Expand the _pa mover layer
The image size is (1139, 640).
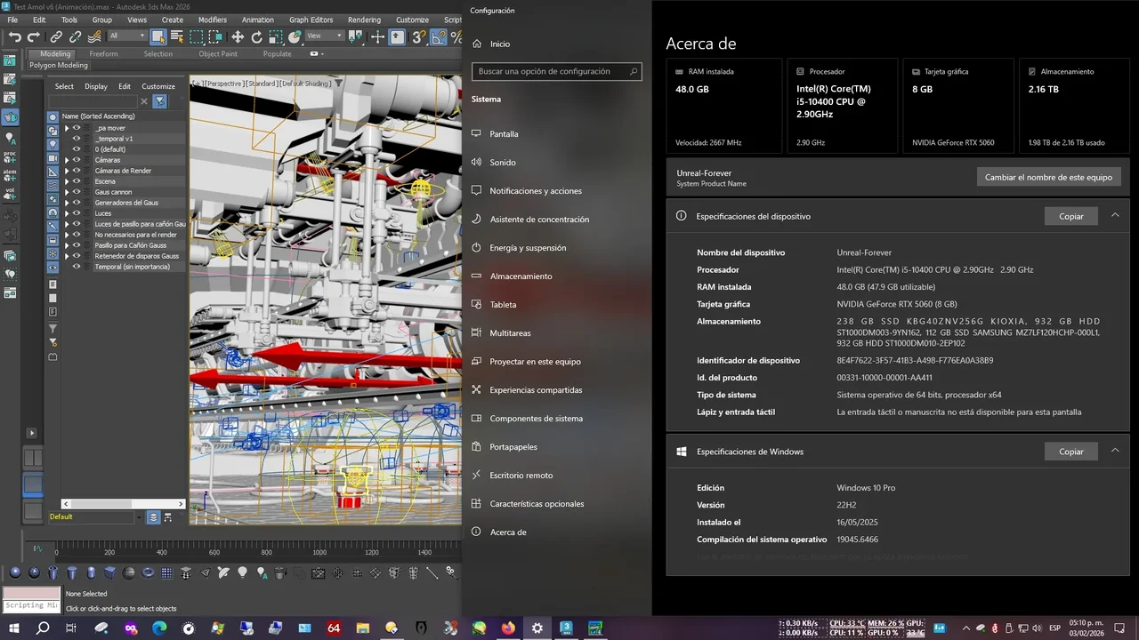pos(66,128)
